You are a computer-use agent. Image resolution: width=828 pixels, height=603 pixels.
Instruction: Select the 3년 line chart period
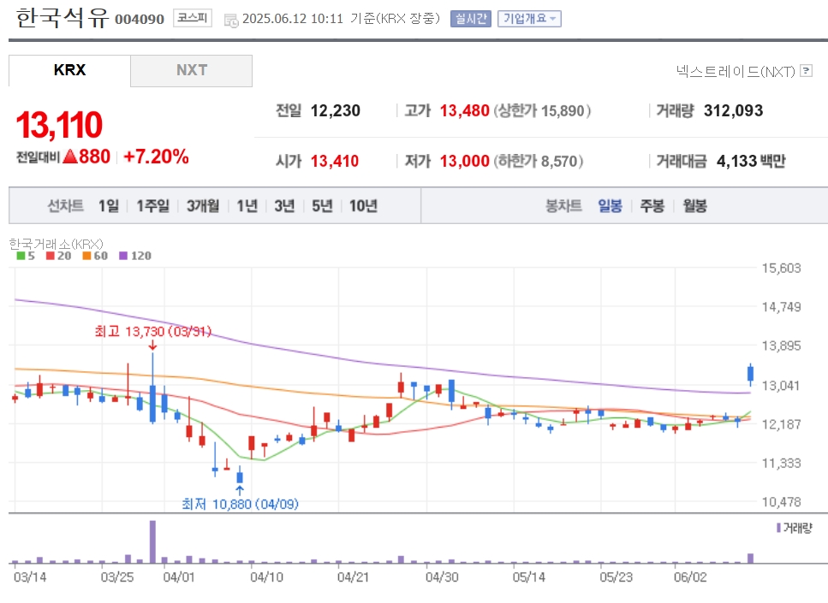pos(284,206)
